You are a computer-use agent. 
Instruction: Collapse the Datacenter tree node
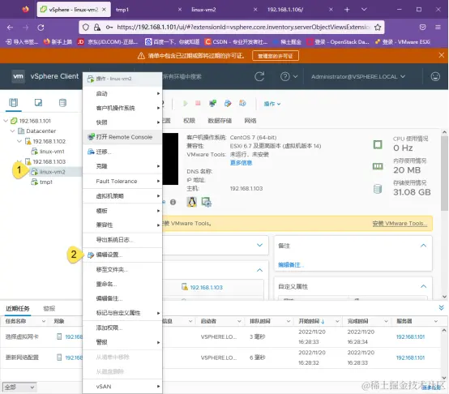pos(12,131)
